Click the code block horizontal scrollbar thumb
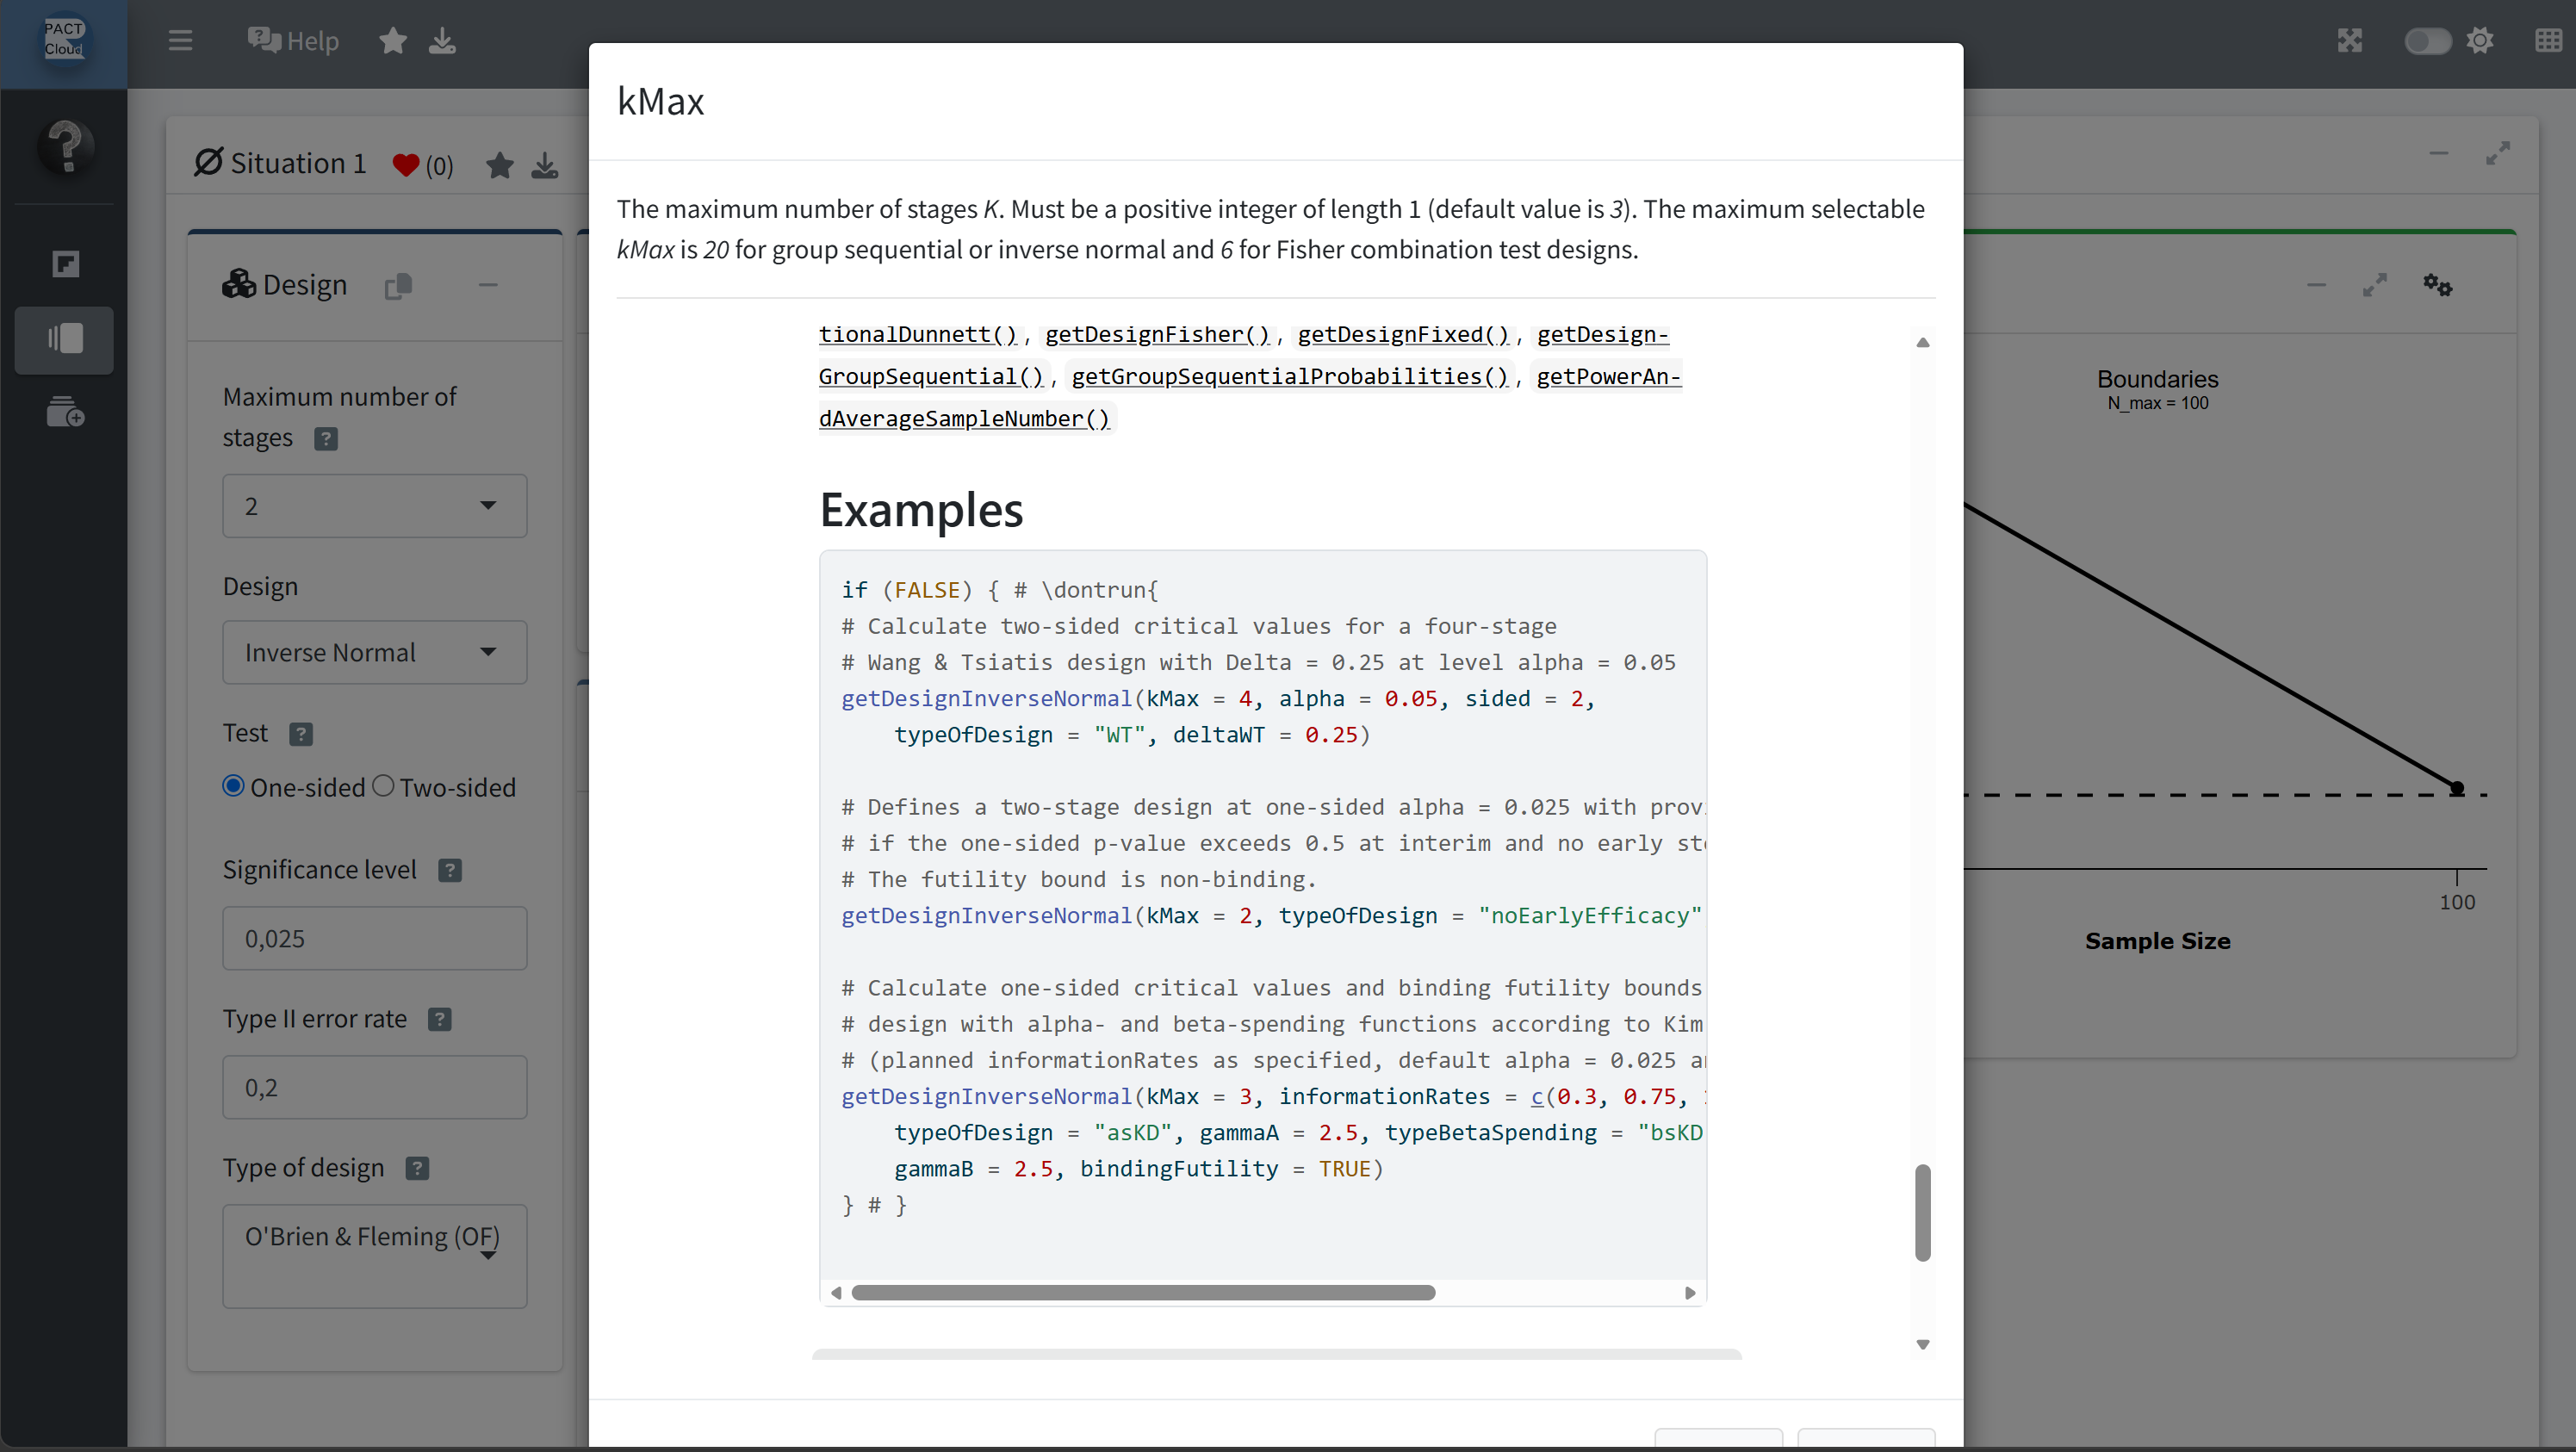Screen dimensions: 2576x1452 [x=1143, y=1292]
